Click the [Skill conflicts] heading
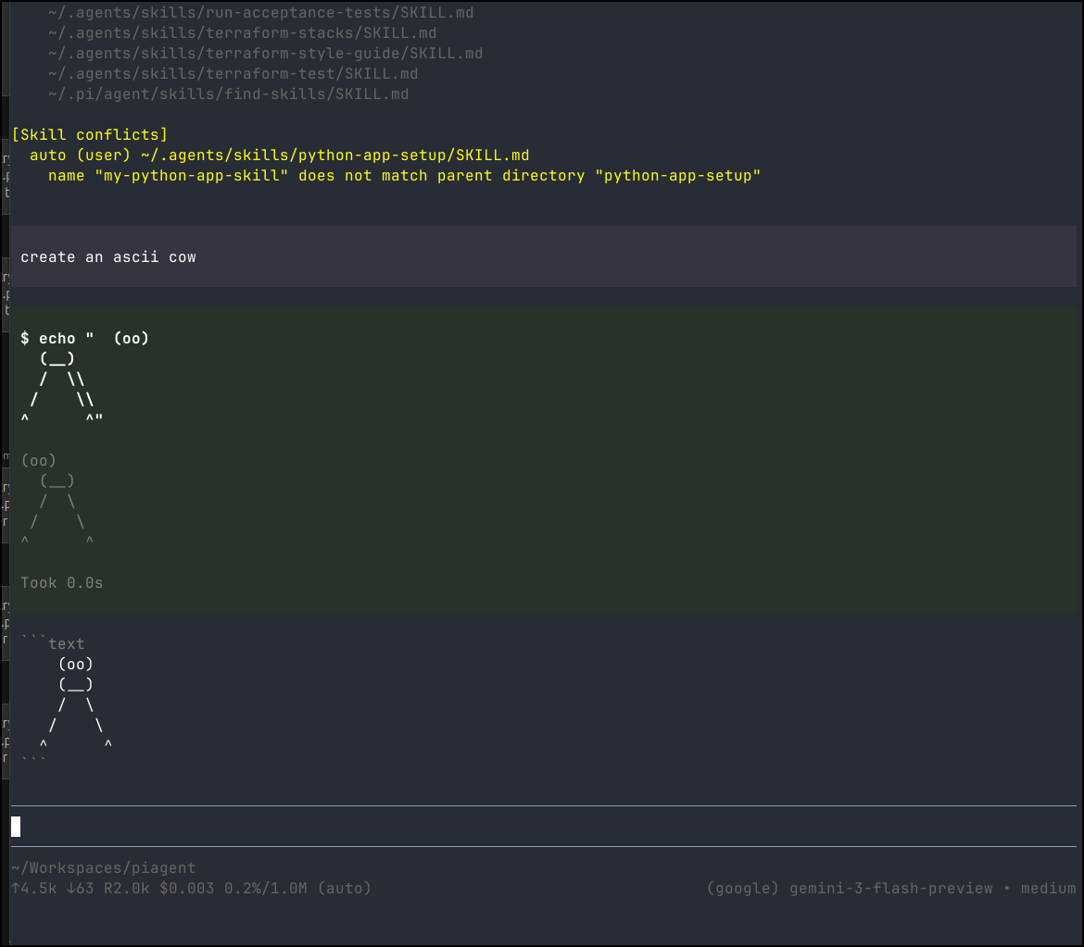This screenshot has height=947, width=1084. click(x=90, y=135)
